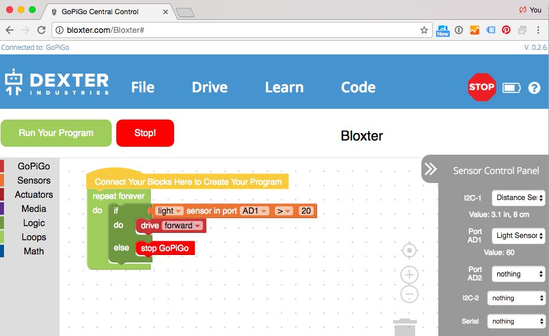Click the red STOP sign icon
Viewport: 549px width, 336px height.
pyautogui.click(x=482, y=87)
